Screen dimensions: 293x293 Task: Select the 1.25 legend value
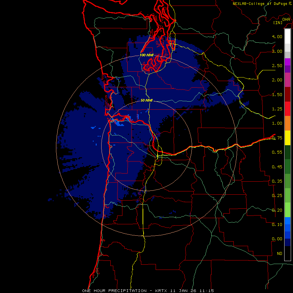(277, 109)
